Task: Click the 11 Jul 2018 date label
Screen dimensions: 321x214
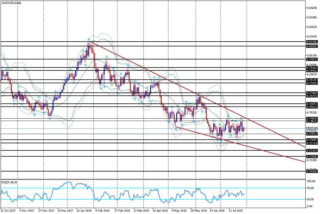Action: click(236, 210)
